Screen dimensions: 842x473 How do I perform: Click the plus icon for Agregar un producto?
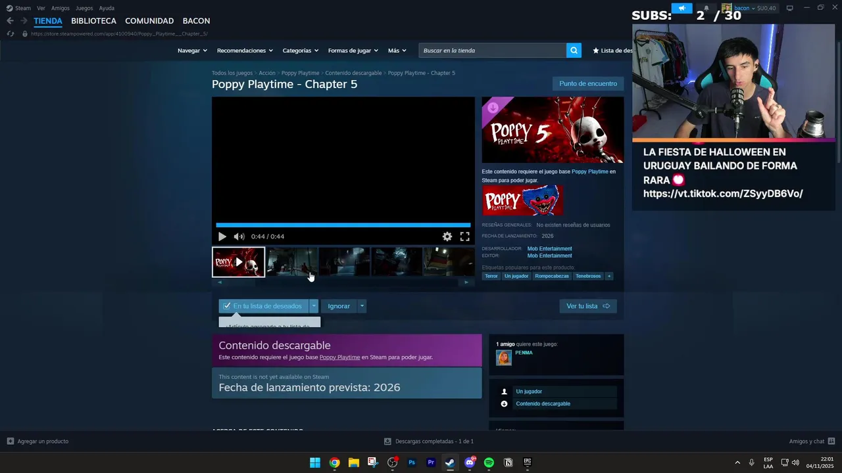(x=11, y=441)
